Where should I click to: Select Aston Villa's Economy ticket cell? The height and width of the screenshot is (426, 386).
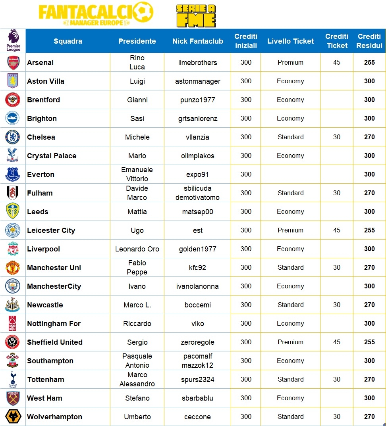[x=290, y=81]
